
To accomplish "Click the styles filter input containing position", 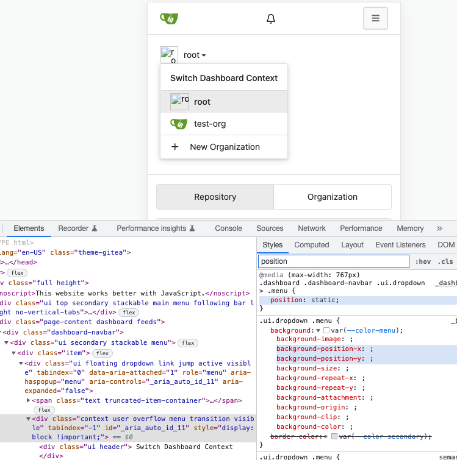I will pos(334,261).
